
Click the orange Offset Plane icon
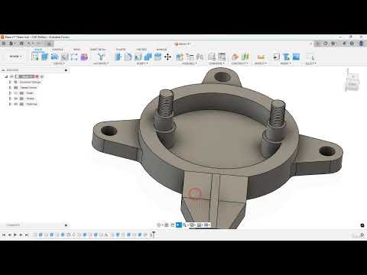[x=235, y=57]
